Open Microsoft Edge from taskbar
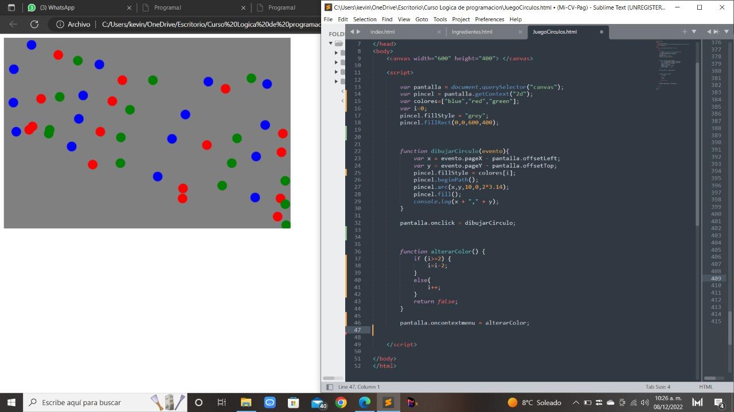The width and height of the screenshot is (734, 412). (x=365, y=402)
